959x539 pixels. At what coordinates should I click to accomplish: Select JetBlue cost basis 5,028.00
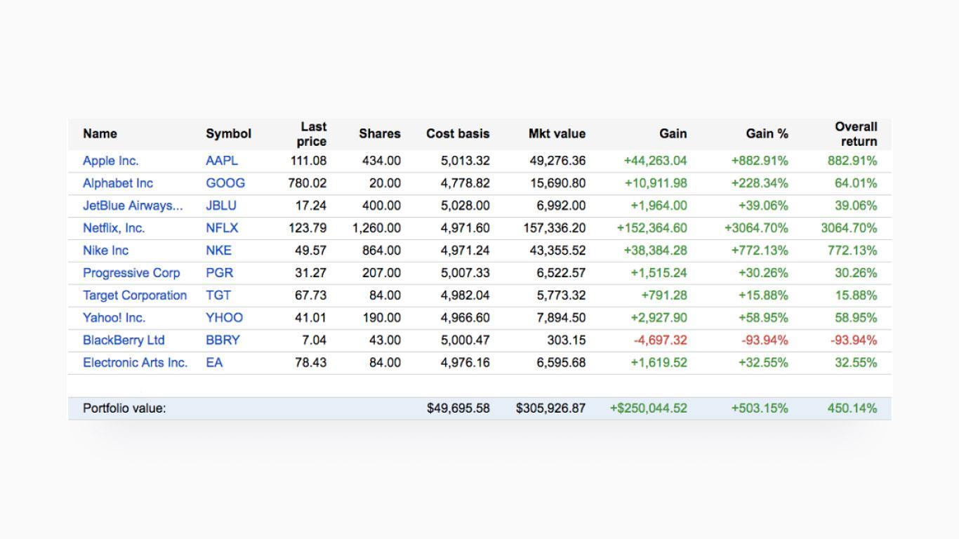click(465, 206)
